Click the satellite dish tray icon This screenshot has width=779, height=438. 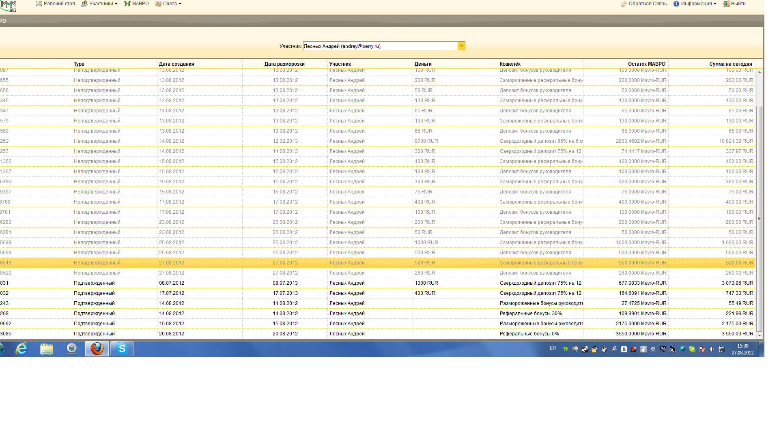tap(672, 349)
